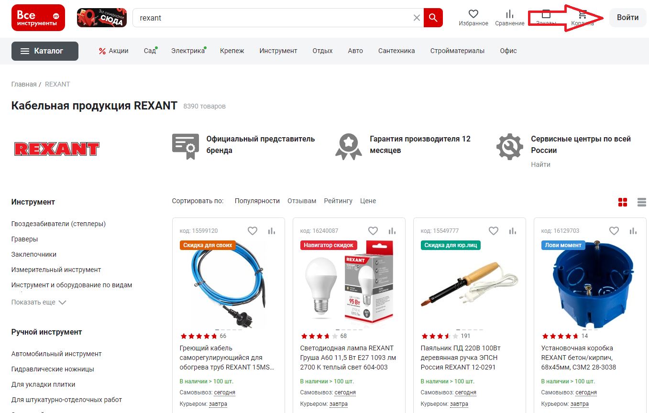Image resolution: width=649 pixels, height=413 pixels.
Task: Open the Стройматериалы category
Action: click(457, 51)
